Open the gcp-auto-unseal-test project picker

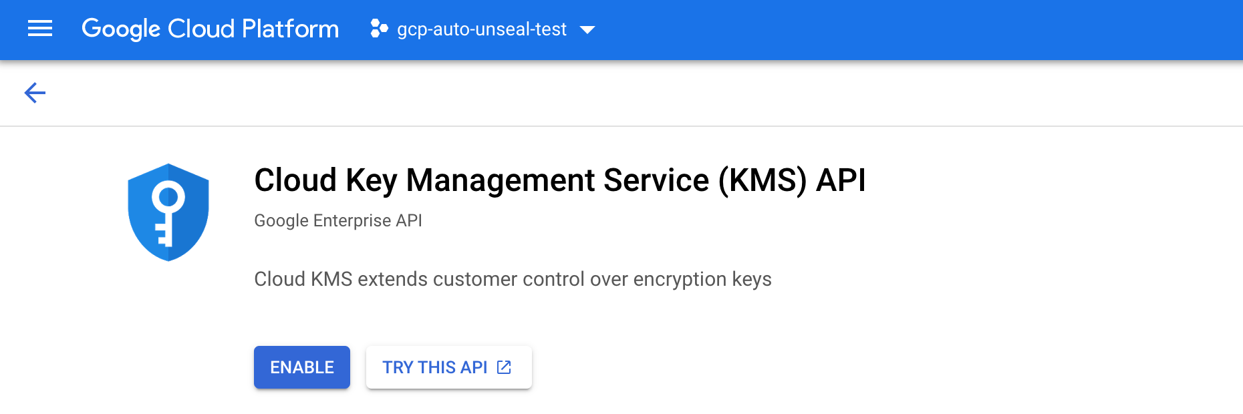tap(481, 29)
